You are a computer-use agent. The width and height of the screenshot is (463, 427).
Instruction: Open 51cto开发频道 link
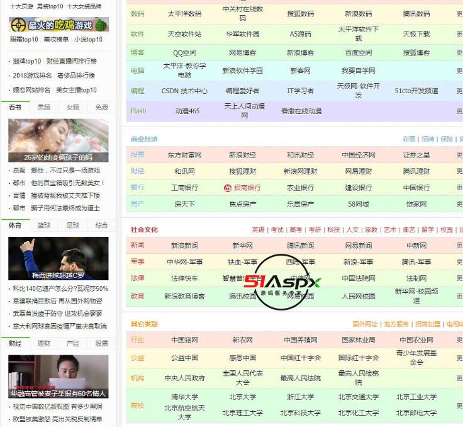[416, 91]
